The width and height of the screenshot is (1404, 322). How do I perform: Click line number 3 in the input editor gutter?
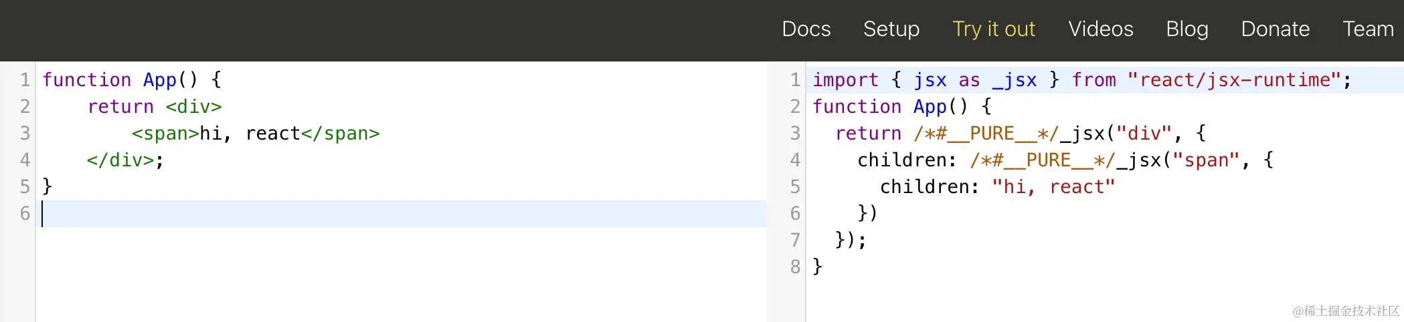(25, 134)
